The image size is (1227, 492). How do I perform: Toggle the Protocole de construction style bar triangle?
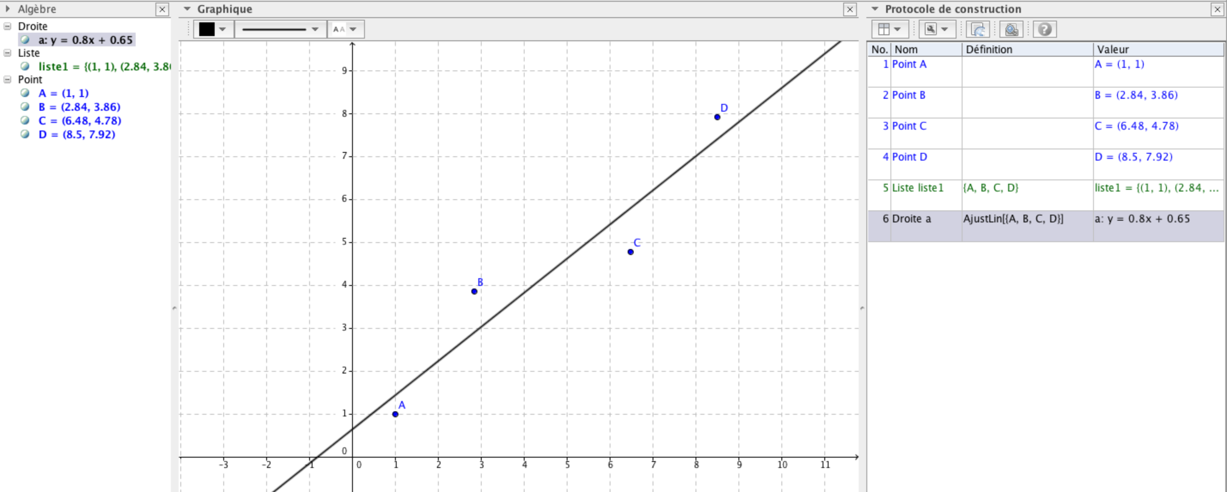click(x=875, y=9)
